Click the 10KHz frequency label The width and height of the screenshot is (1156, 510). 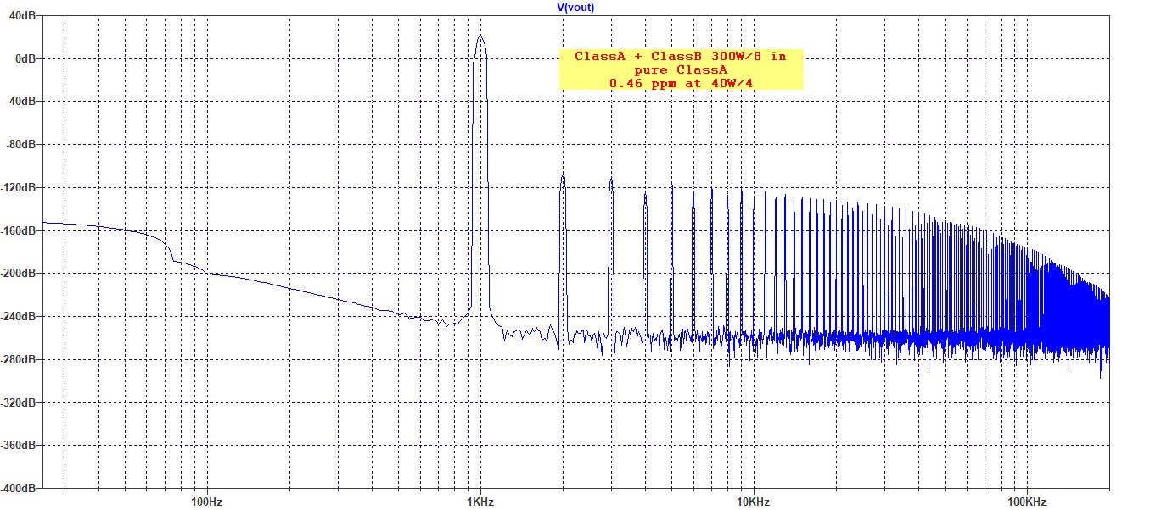(752, 502)
